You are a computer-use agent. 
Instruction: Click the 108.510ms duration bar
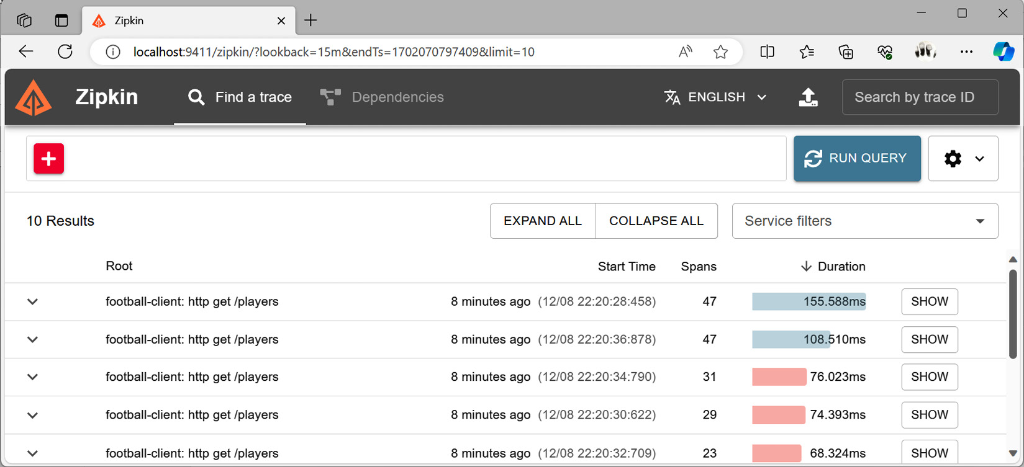(791, 340)
